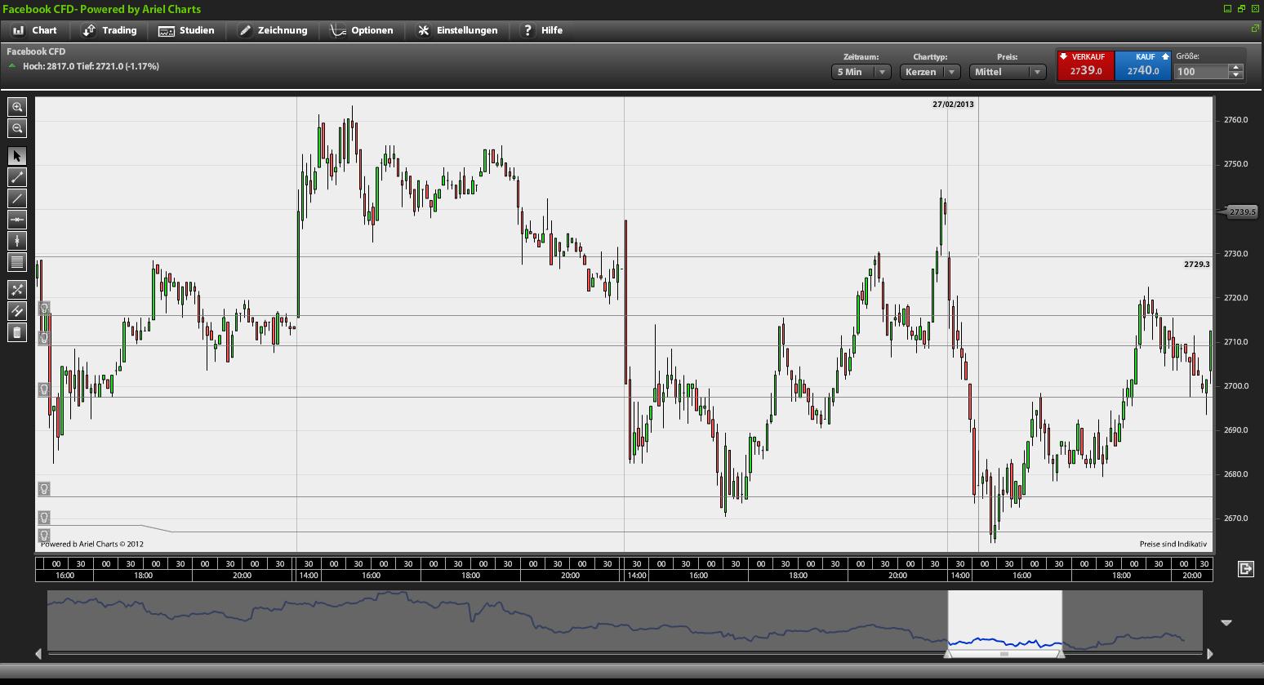Select the parallel channel lines tool
The height and width of the screenshot is (685, 1264).
(17, 311)
